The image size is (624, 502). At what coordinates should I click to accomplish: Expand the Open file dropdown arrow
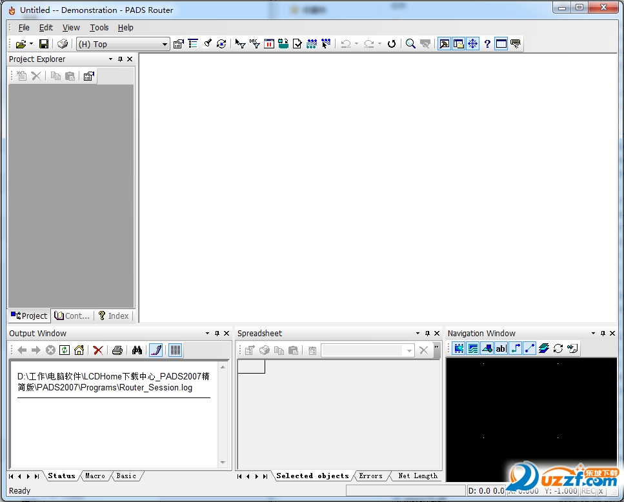pyautogui.click(x=31, y=44)
